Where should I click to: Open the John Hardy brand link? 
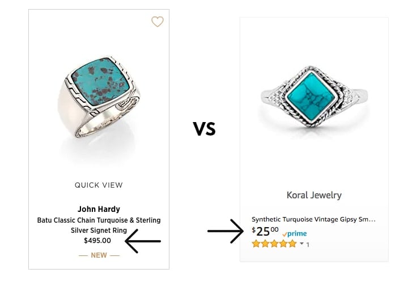99,209
